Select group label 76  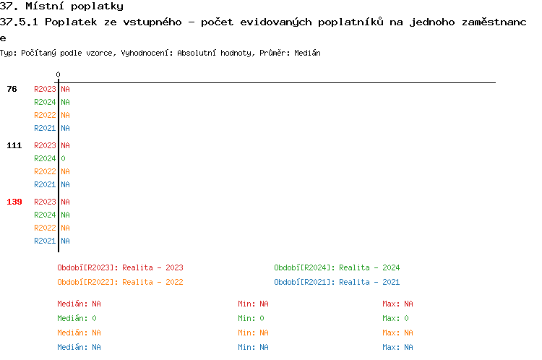click(12, 89)
